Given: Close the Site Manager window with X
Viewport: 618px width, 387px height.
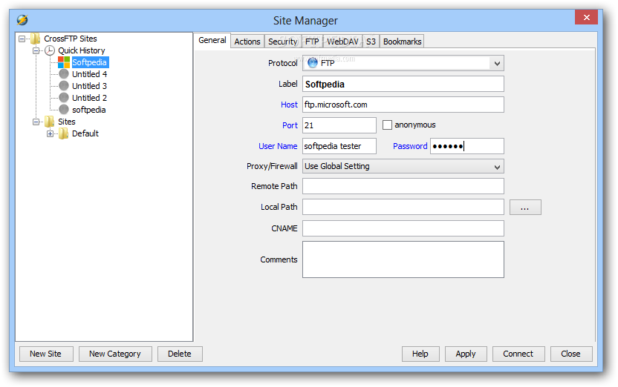Looking at the screenshot, I should coord(587,17).
